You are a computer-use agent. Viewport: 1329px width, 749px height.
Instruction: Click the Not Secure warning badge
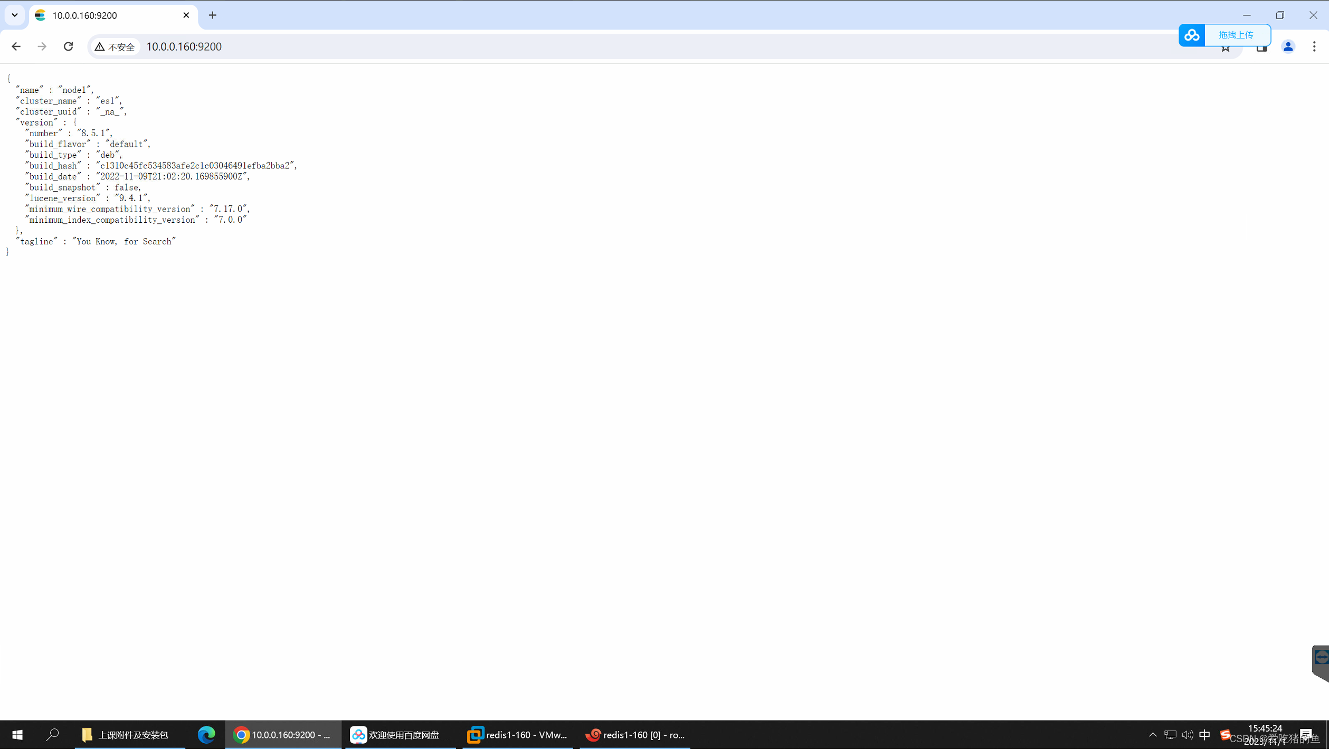pyautogui.click(x=115, y=46)
